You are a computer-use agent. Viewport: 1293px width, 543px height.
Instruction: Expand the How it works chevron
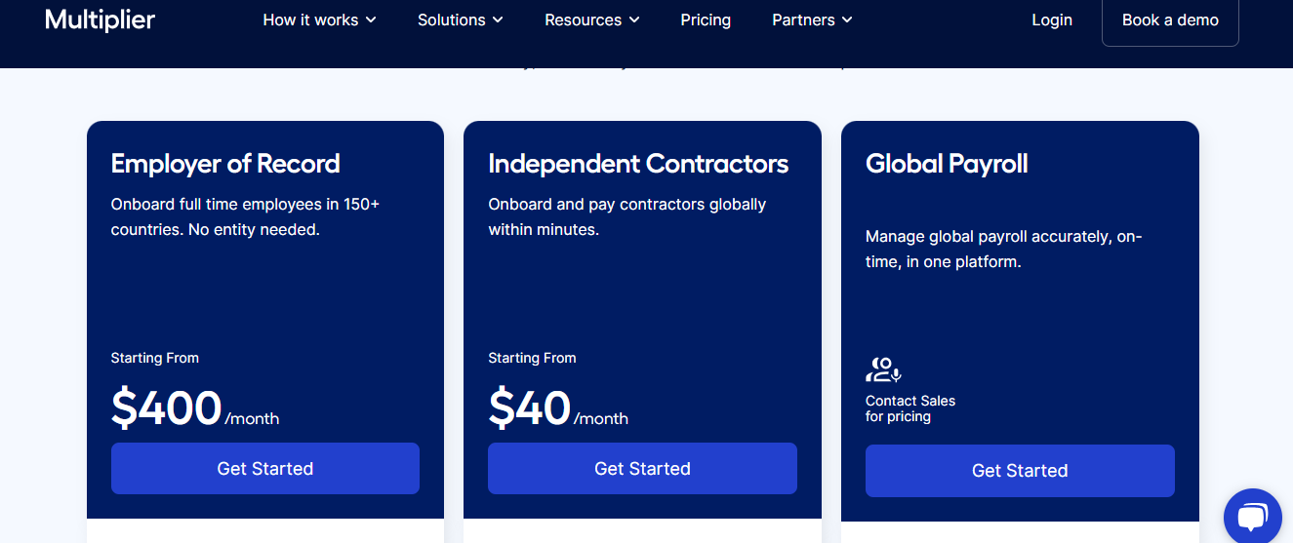(371, 20)
